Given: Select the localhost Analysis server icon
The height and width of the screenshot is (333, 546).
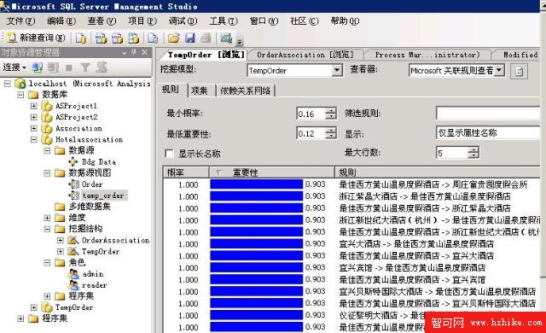Looking at the screenshot, I should click(x=20, y=84).
